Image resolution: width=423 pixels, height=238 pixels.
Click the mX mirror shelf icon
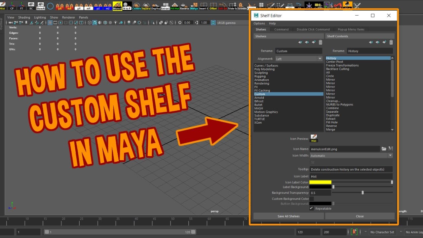[69, 6]
